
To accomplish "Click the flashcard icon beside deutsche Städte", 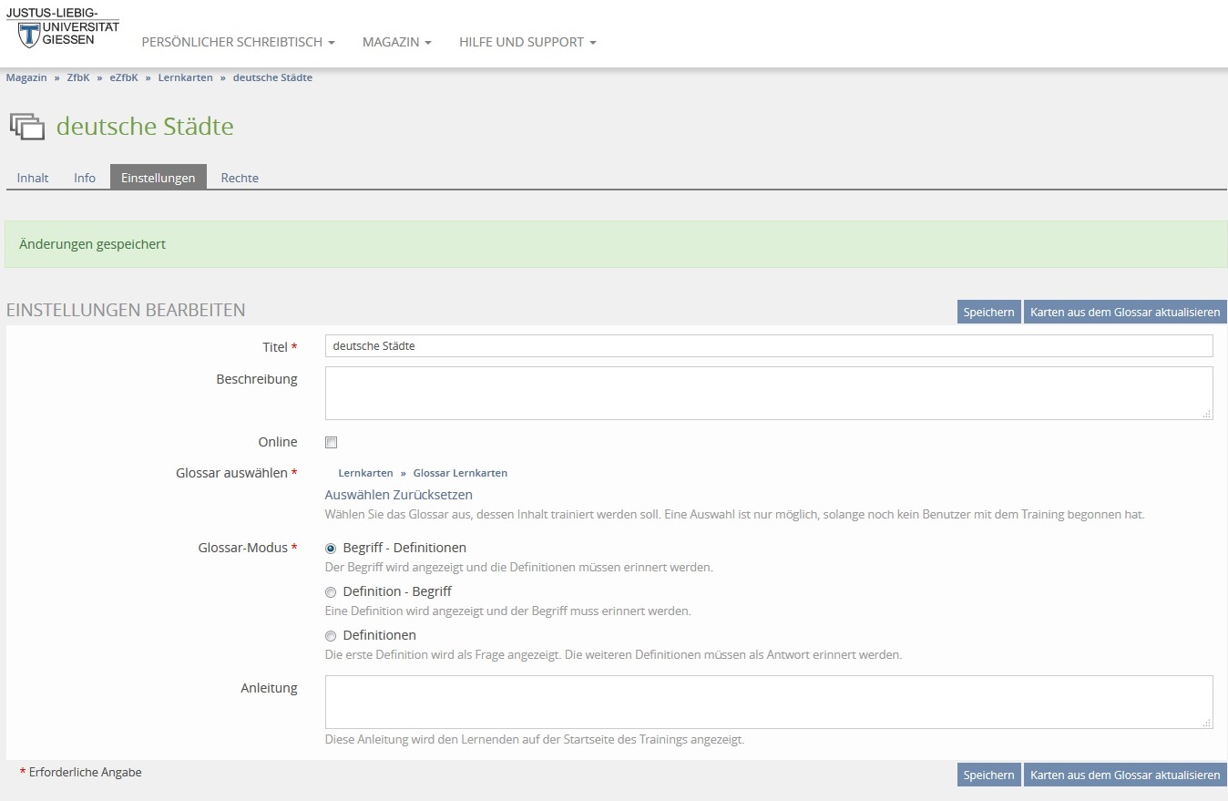I will [27, 127].
